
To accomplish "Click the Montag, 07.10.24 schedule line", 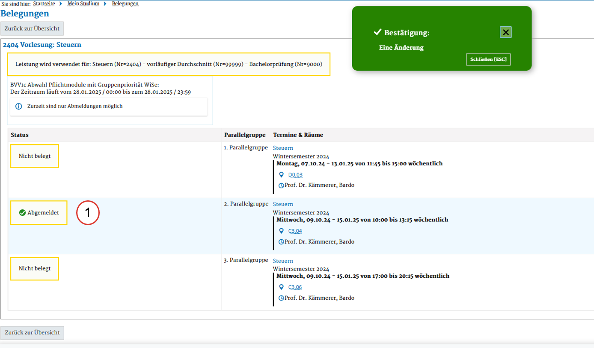I will point(359,164).
